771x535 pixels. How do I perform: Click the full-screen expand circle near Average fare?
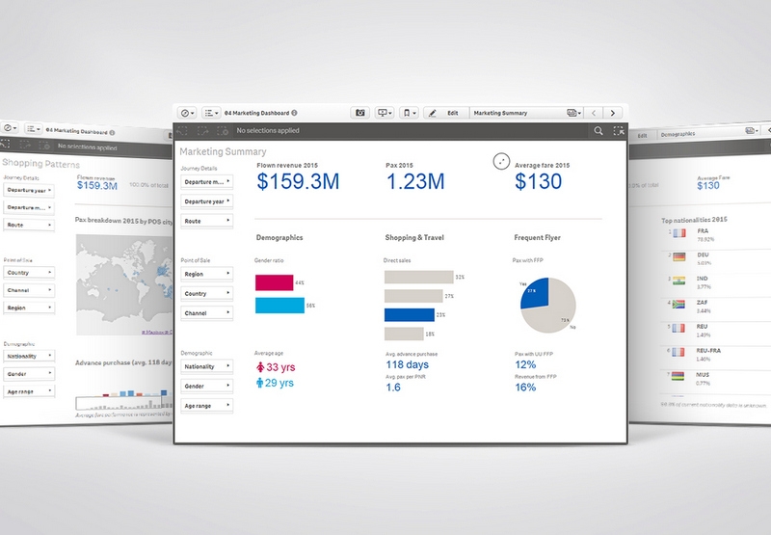pos(500,161)
